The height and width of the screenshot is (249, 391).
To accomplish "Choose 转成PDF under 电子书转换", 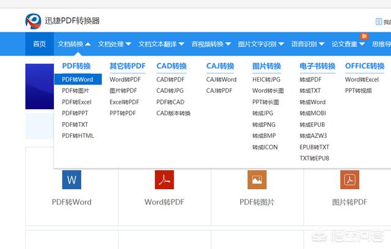I will click(310, 79).
